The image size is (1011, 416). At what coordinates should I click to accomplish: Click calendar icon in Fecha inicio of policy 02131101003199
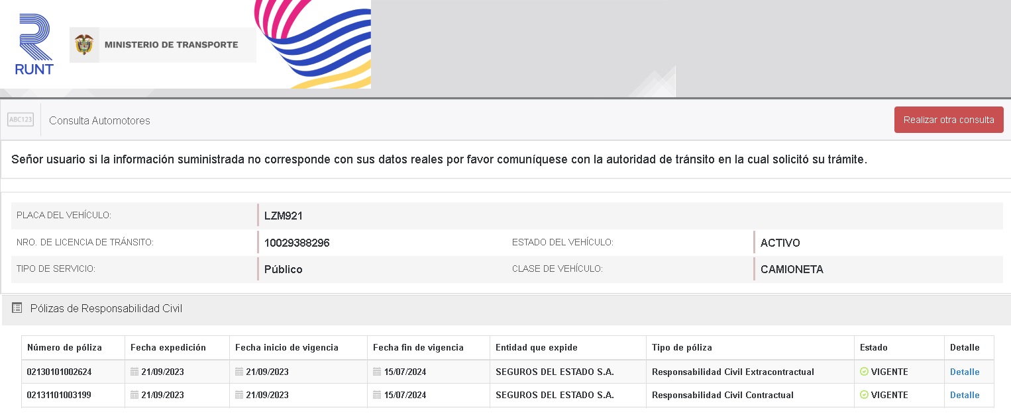(x=239, y=395)
